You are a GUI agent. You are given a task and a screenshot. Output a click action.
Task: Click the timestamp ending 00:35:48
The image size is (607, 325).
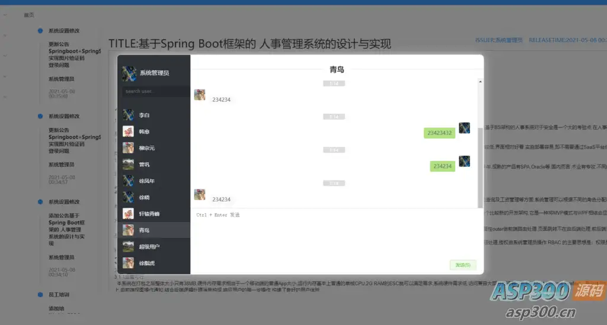tap(62, 94)
